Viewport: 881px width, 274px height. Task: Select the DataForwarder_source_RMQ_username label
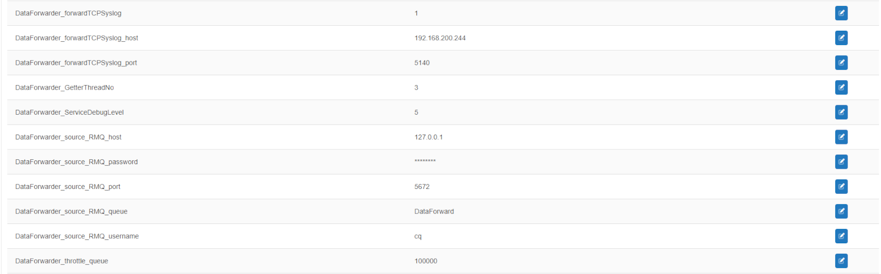(77, 236)
